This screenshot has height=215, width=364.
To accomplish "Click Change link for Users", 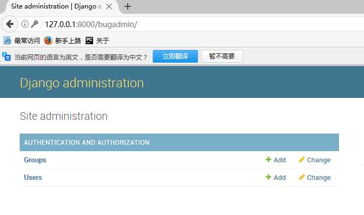I will pyautogui.click(x=318, y=178).
